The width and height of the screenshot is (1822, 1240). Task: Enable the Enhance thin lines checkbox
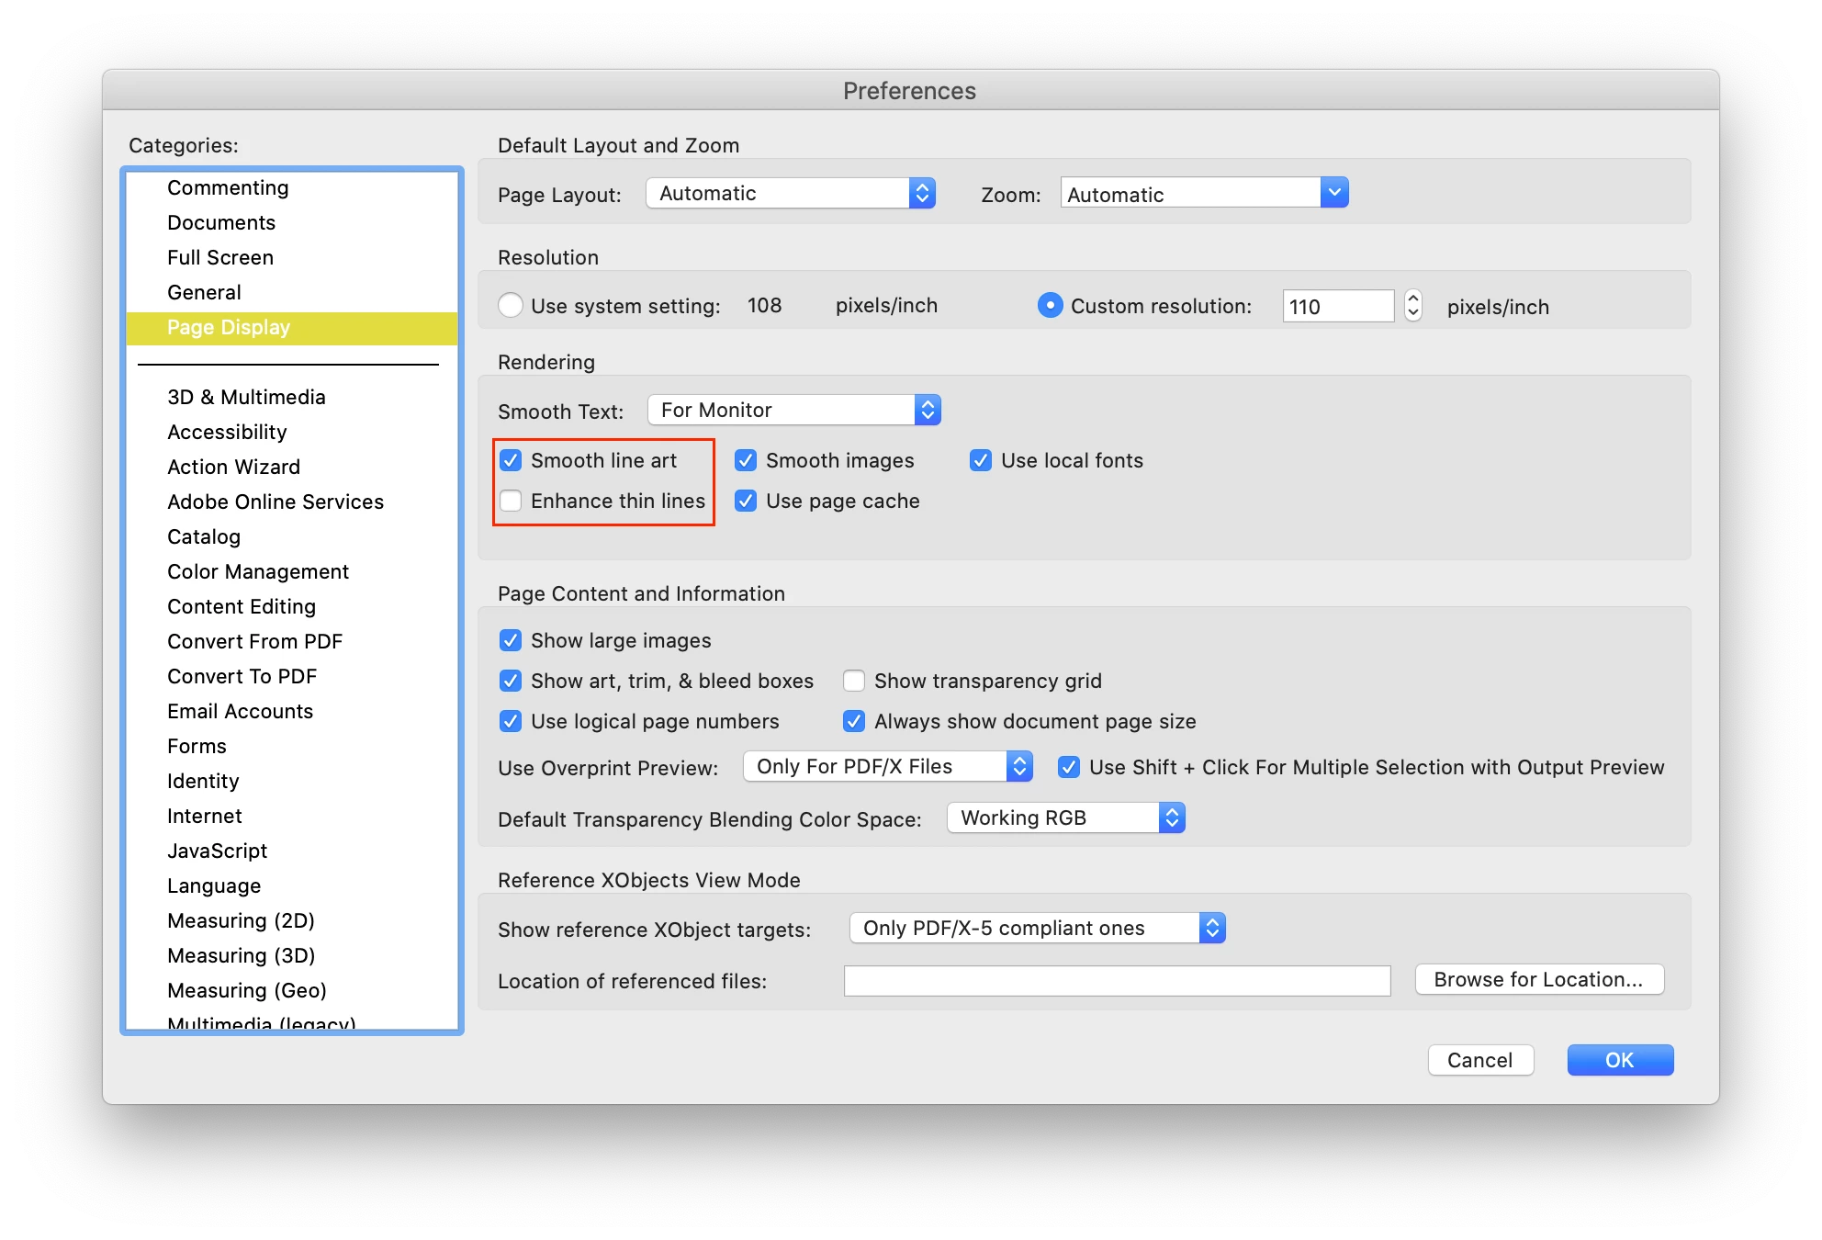[511, 501]
